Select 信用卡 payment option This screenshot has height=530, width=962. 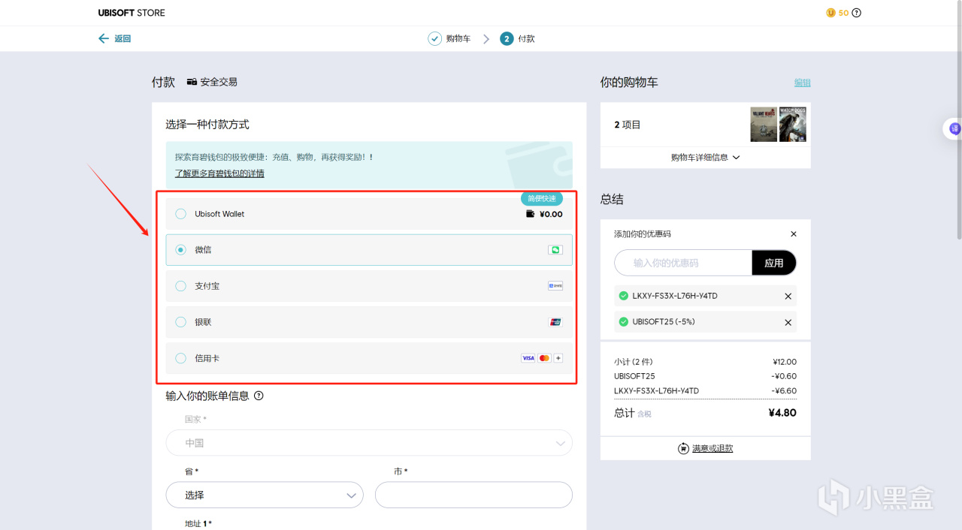(181, 358)
